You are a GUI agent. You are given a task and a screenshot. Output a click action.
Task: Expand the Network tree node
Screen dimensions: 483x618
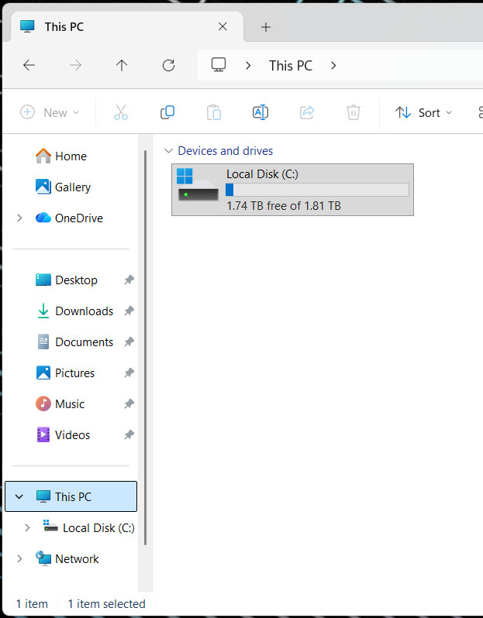pos(19,559)
